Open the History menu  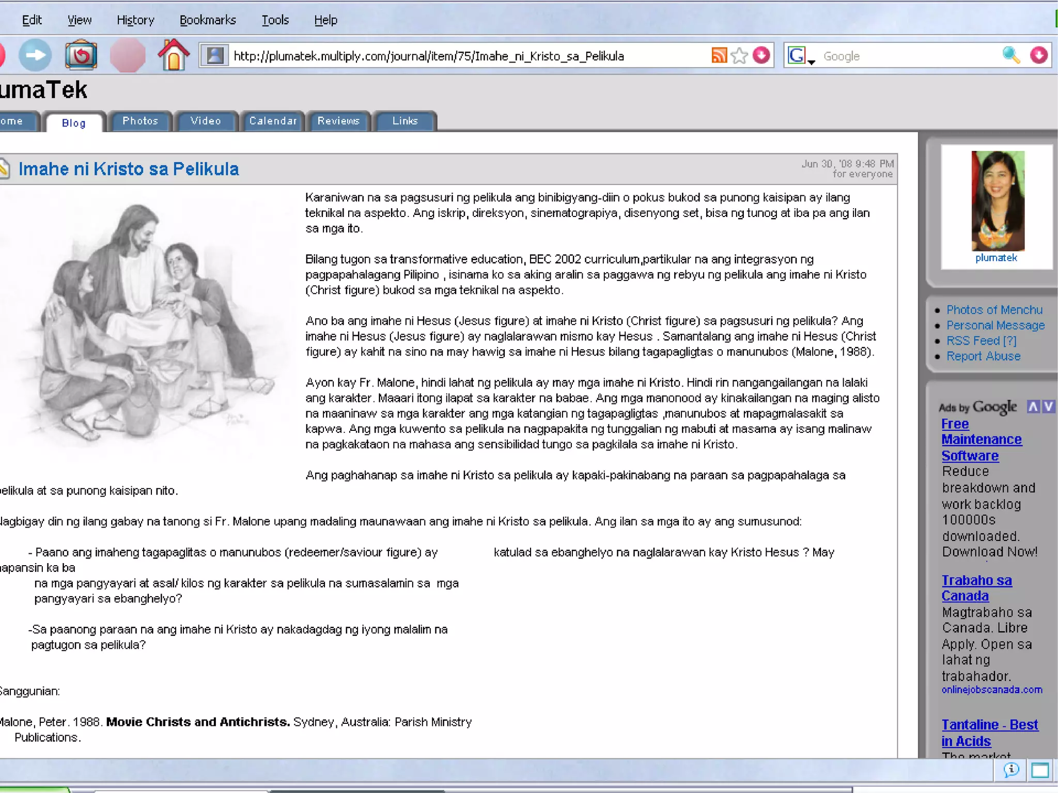pos(135,20)
